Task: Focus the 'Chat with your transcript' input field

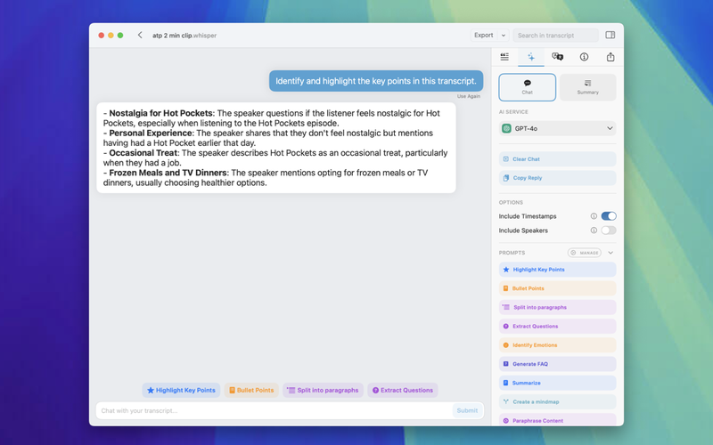Action: click(274, 410)
